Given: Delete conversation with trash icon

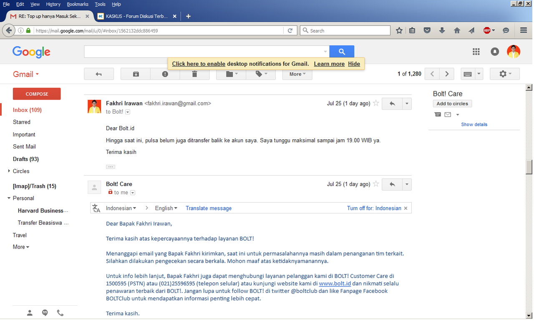Looking at the screenshot, I should tap(194, 74).
